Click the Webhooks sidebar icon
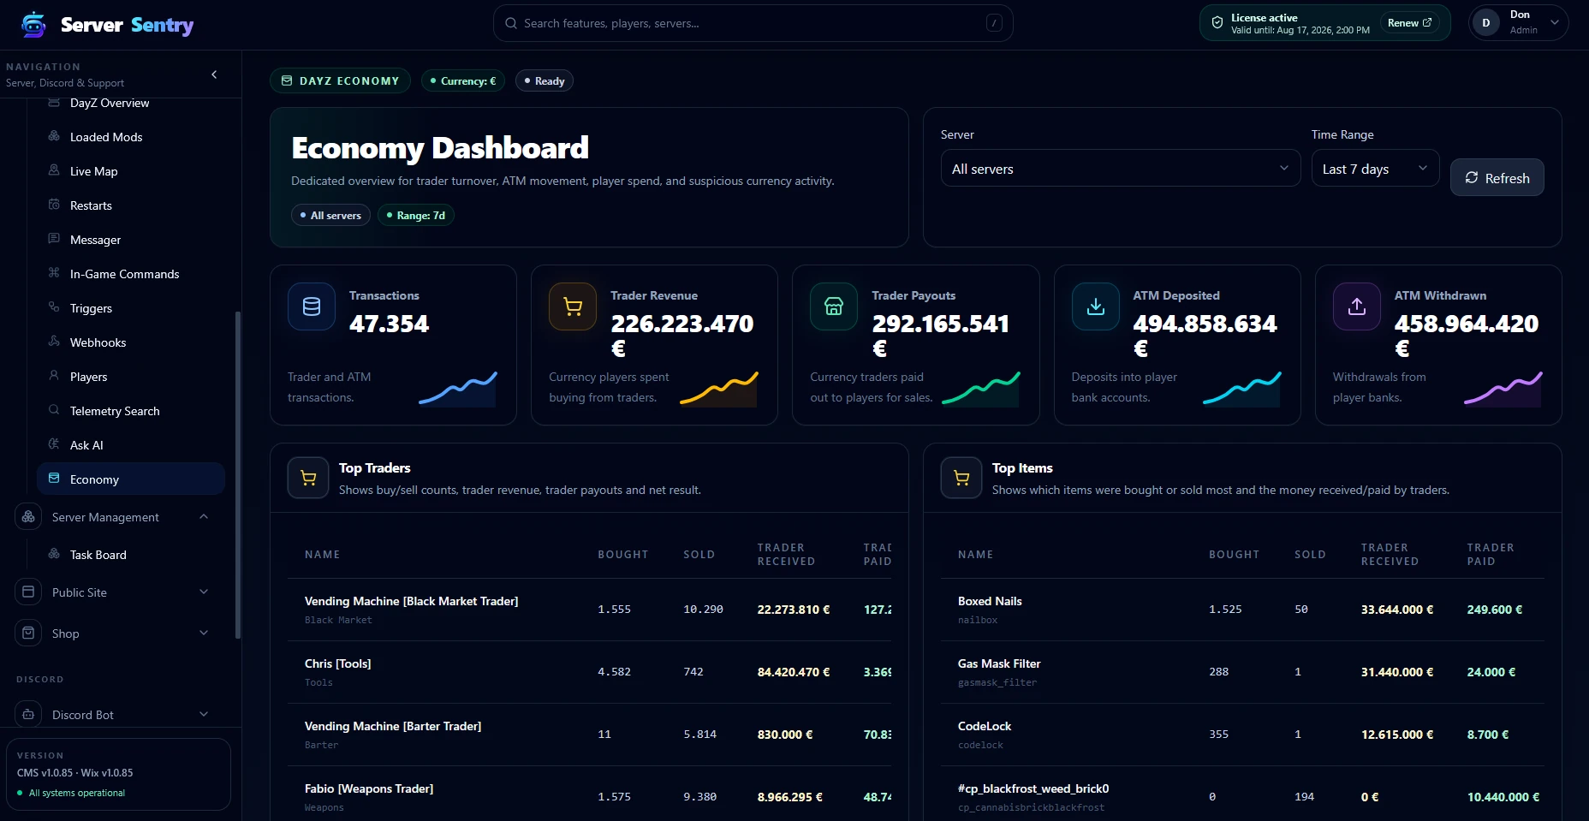 pyautogui.click(x=54, y=342)
